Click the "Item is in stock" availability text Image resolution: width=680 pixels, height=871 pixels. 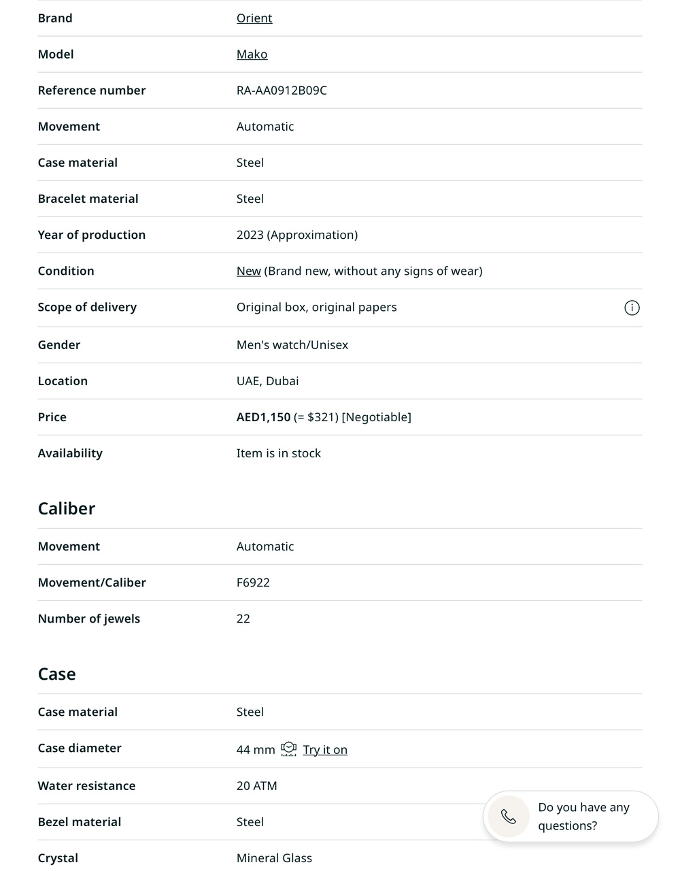pos(279,453)
